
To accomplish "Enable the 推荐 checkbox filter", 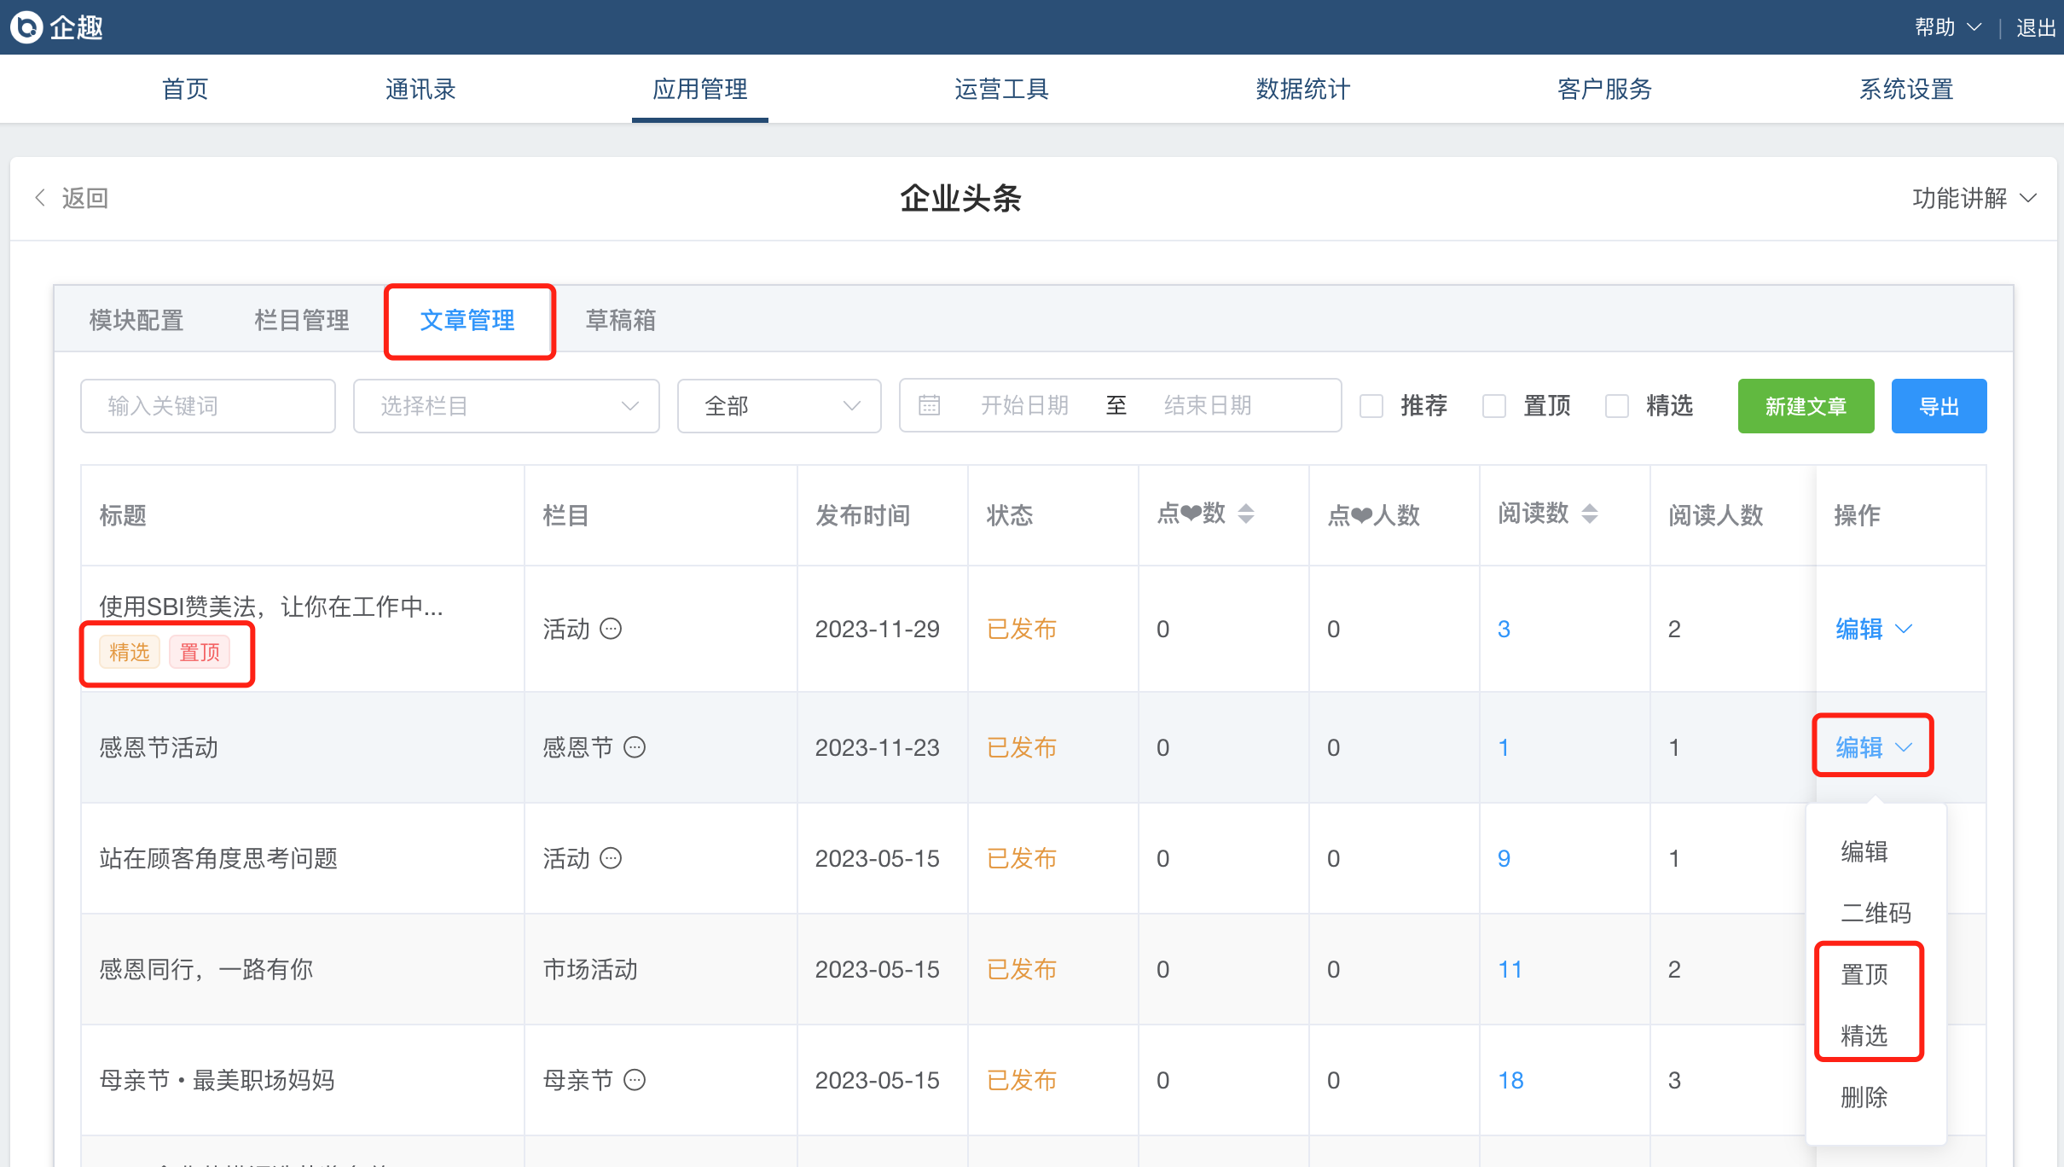I will (1371, 406).
